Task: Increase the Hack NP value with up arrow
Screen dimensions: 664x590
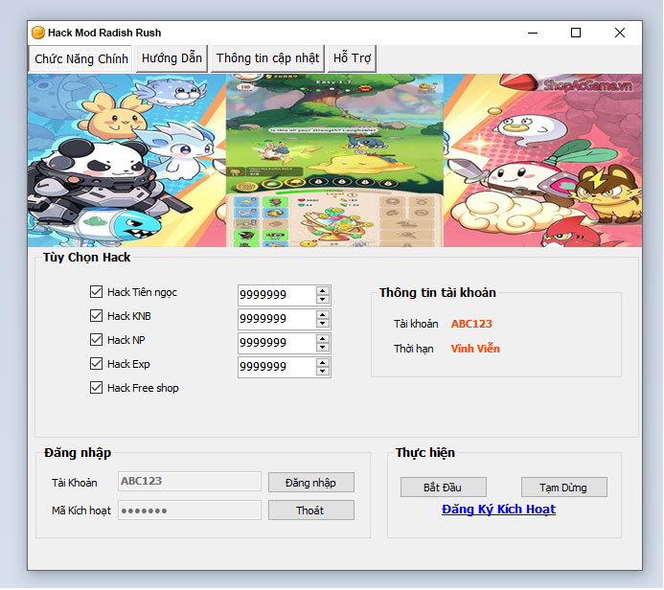Action: (x=323, y=338)
